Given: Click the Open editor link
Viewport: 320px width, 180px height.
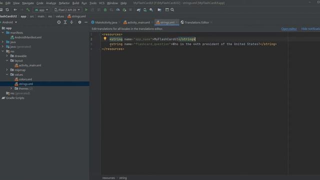Looking at the screenshot, I should (x=289, y=29).
